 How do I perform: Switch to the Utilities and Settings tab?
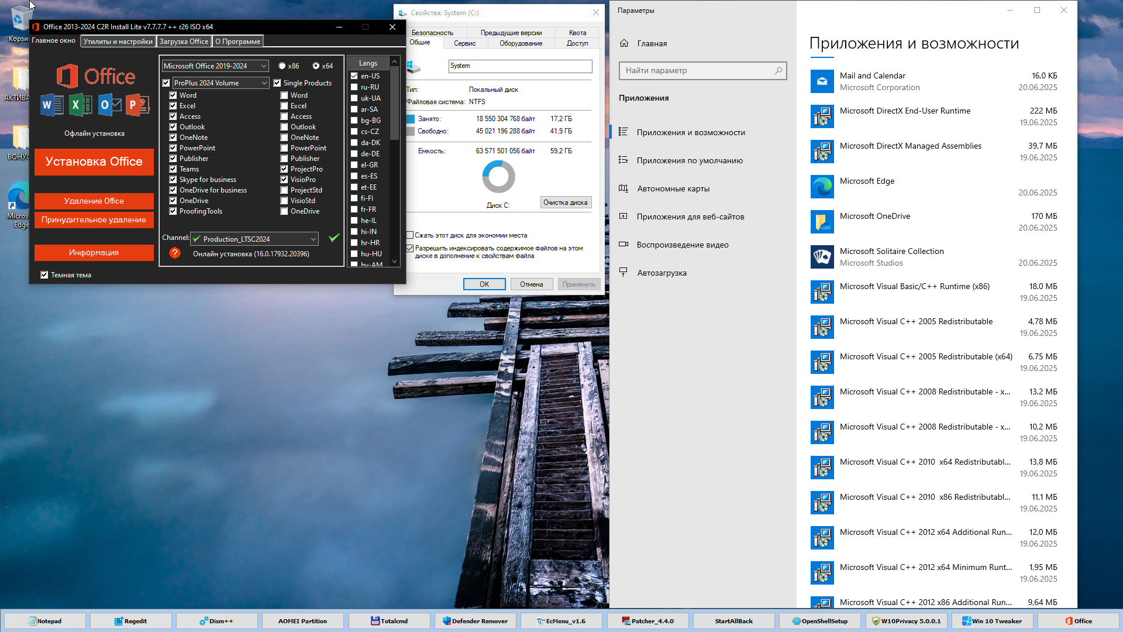point(118,42)
